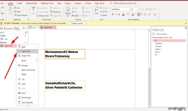This screenshot has width=188, height=111.
Task: Select the Parish field in Field List
Action: pos(157,52)
